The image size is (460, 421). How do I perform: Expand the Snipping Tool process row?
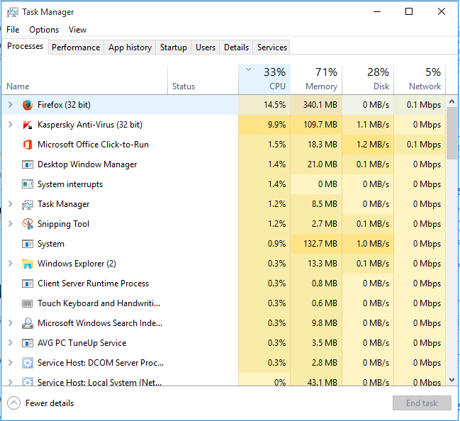click(x=11, y=223)
